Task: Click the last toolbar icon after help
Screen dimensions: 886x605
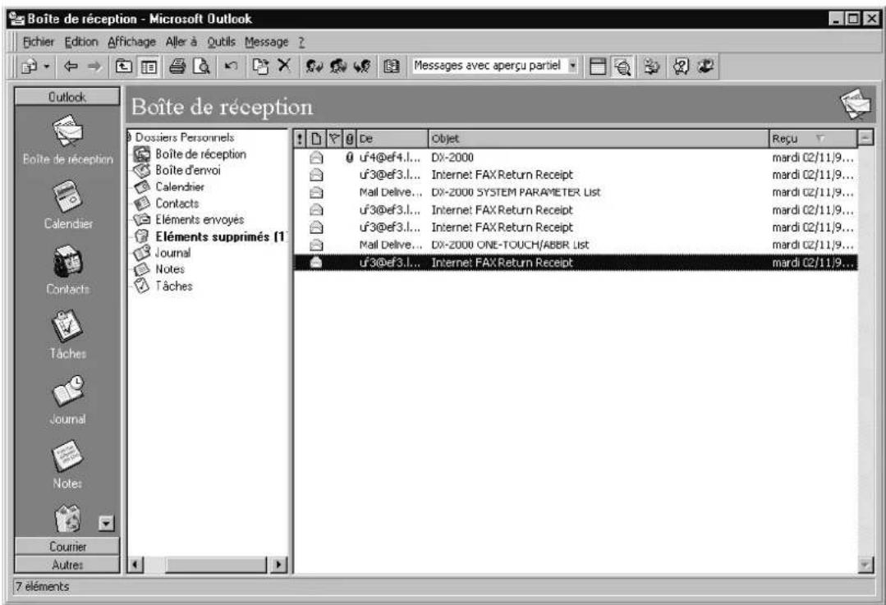Action: [705, 66]
